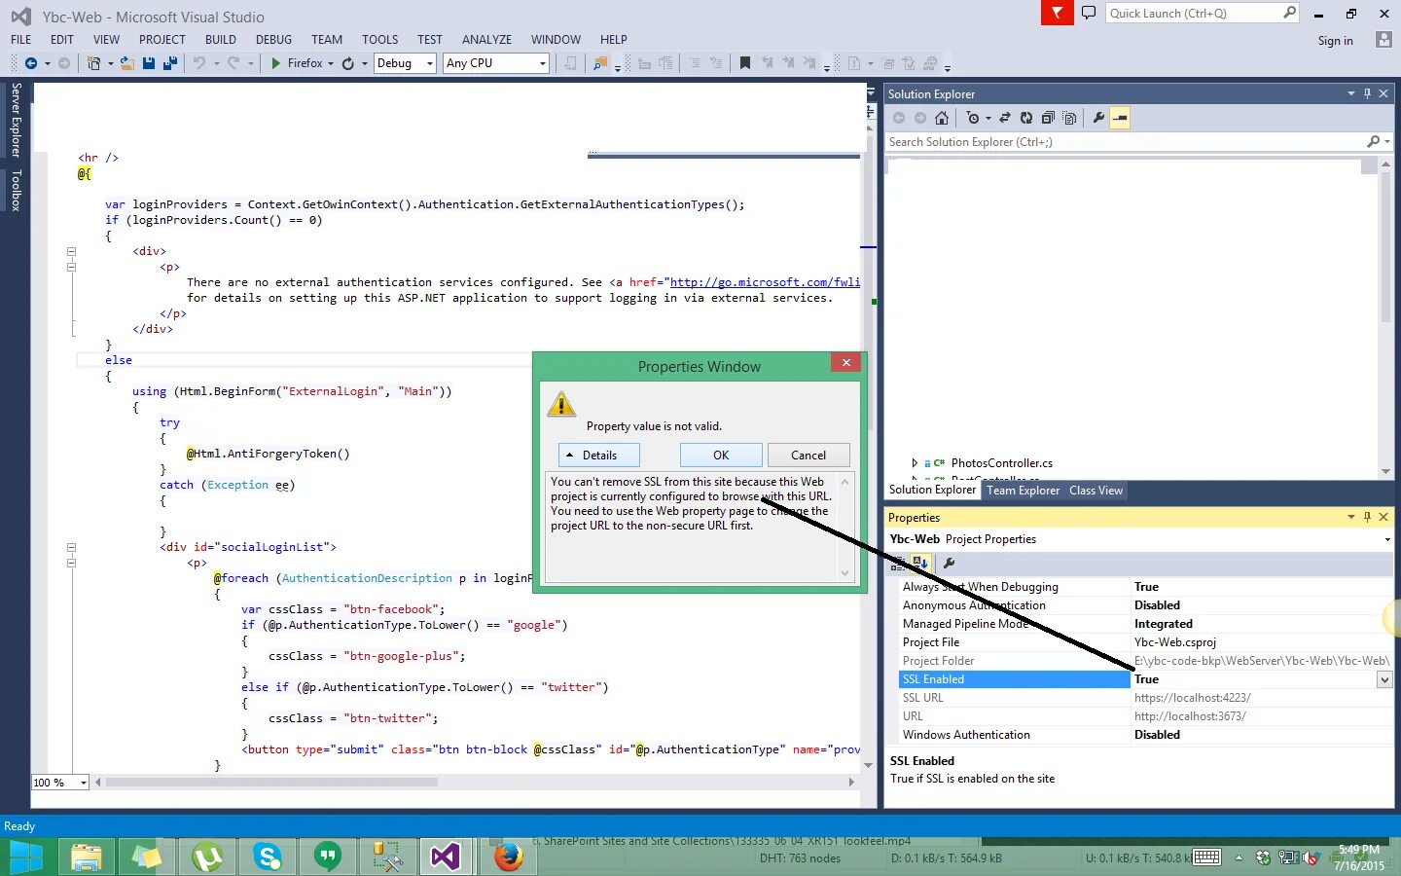Click the Home icon in Solution Explorer
1401x876 pixels.
[941, 118]
